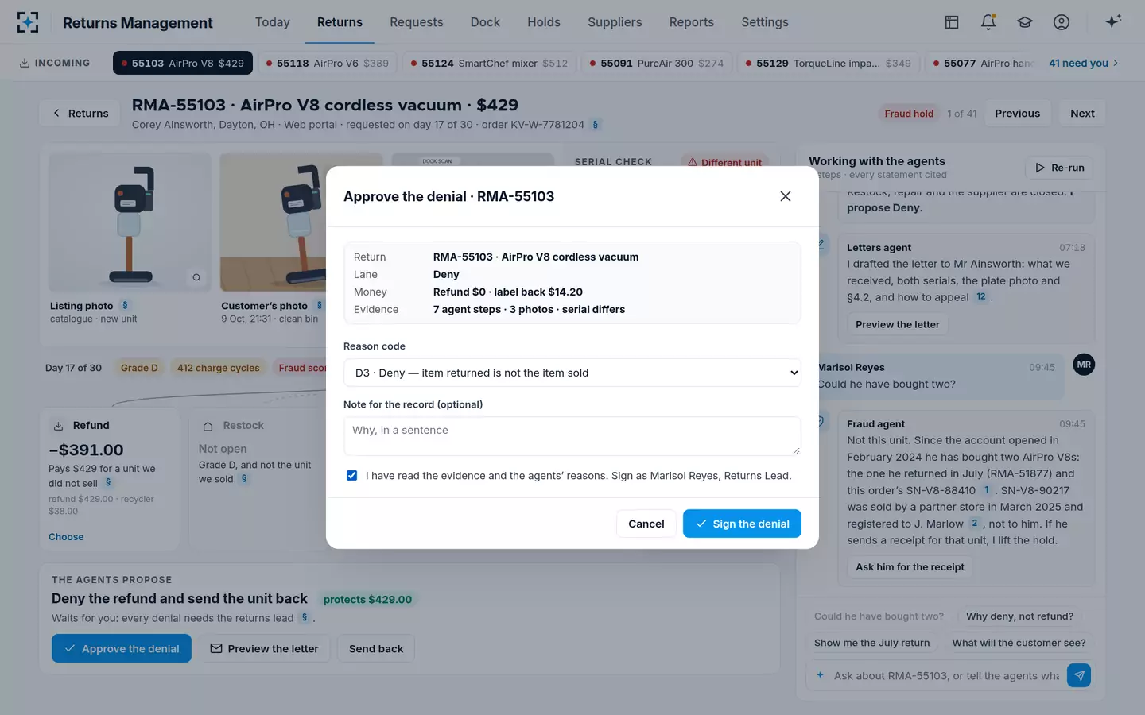Click the Send back button
The width and height of the screenshot is (1145, 715).
(376, 648)
